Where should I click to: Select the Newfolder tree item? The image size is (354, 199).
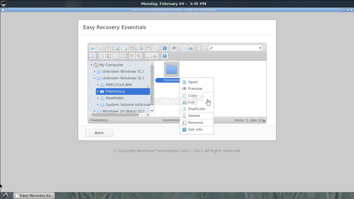click(115, 98)
